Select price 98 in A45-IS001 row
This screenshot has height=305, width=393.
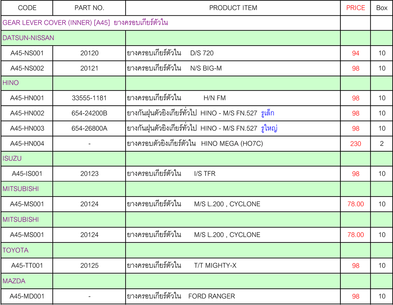pyautogui.click(x=356, y=174)
